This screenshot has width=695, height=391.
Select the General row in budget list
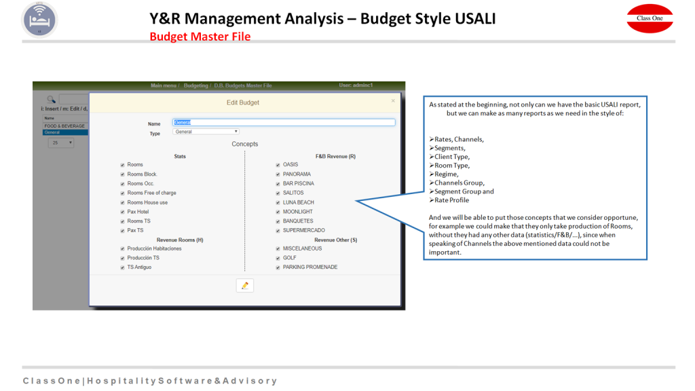pos(64,132)
